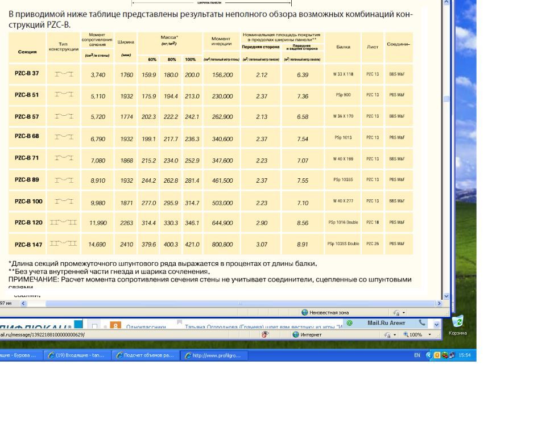The image size is (546, 436).
Task: Click the vertical scrollbar up arrow
Action: 446,2
